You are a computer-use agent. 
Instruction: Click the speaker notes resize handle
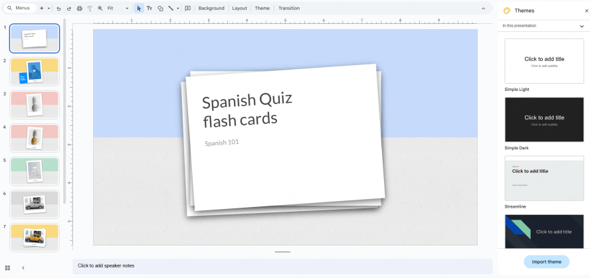(x=282, y=251)
